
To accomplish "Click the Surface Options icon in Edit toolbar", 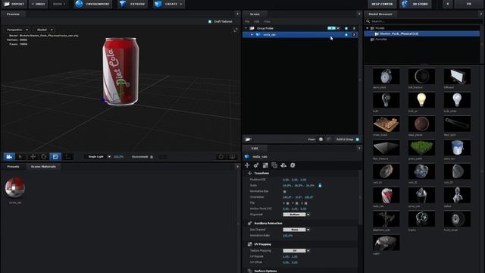I will point(274,165).
